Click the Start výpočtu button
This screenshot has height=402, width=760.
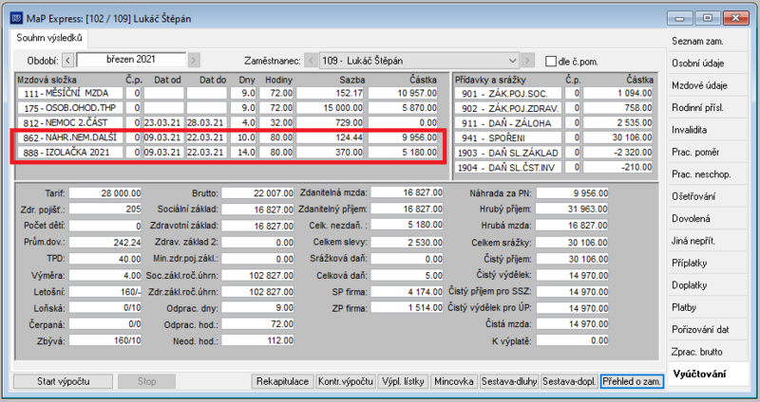click(63, 381)
